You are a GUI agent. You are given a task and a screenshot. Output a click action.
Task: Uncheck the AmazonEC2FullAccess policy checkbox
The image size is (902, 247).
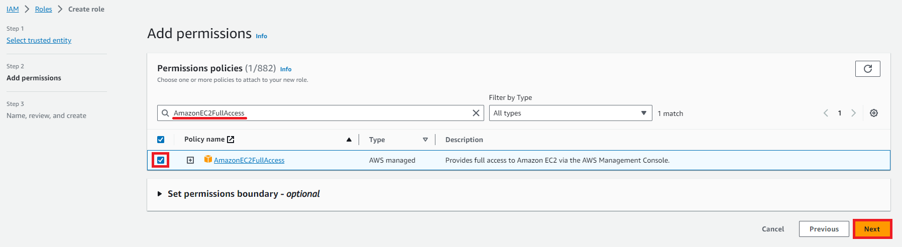click(161, 160)
